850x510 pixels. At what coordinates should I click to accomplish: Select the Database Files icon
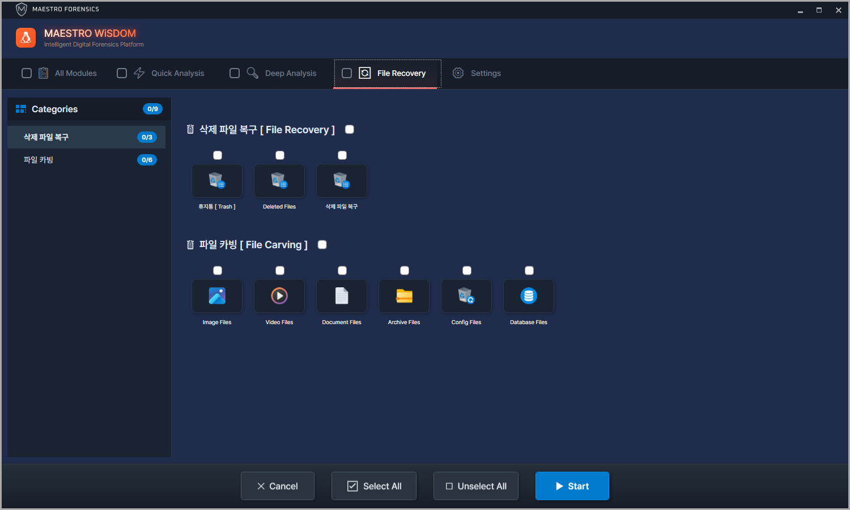(529, 296)
